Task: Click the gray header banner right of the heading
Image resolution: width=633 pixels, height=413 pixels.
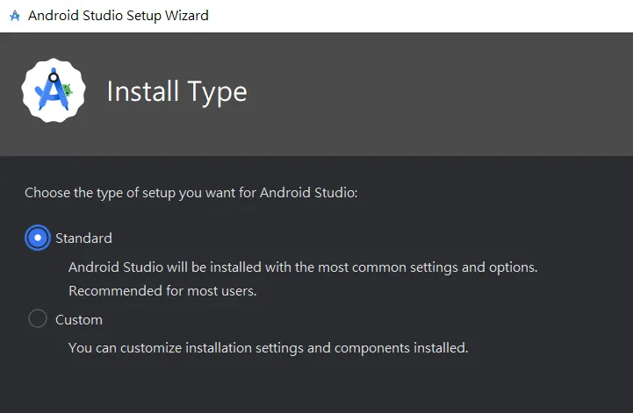Action: [x=439, y=92]
